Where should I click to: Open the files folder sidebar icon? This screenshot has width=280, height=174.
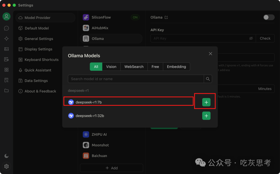point(6,90)
